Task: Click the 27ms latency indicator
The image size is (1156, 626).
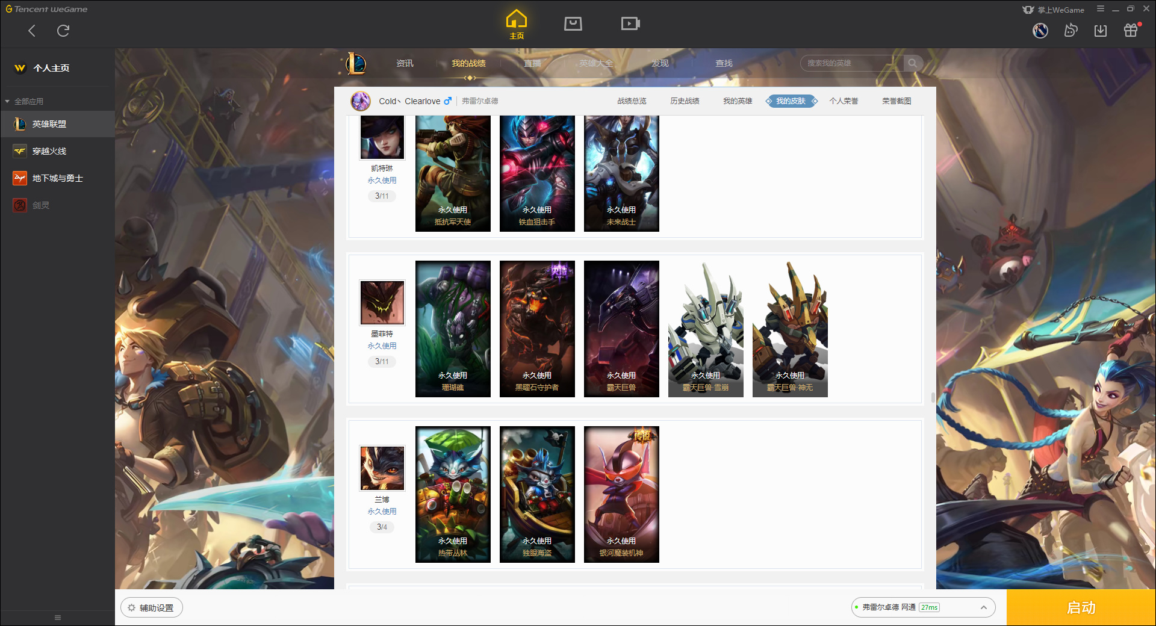Action: 929,607
